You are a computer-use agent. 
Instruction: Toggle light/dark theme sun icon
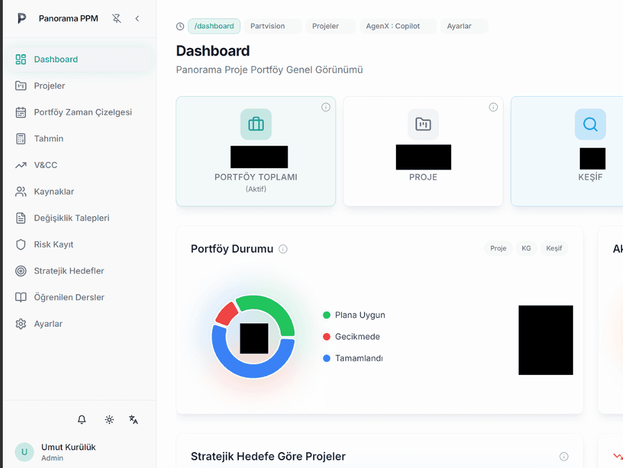click(x=109, y=419)
